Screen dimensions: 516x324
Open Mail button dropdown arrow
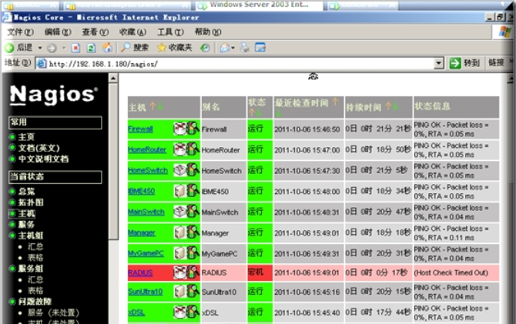click(233, 48)
